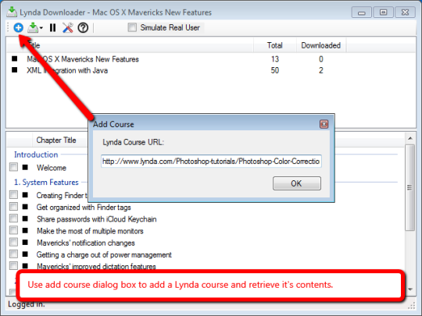This screenshot has width=422, height=316.
Task: Click the Total value 50 for XML course
Action: (x=275, y=70)
